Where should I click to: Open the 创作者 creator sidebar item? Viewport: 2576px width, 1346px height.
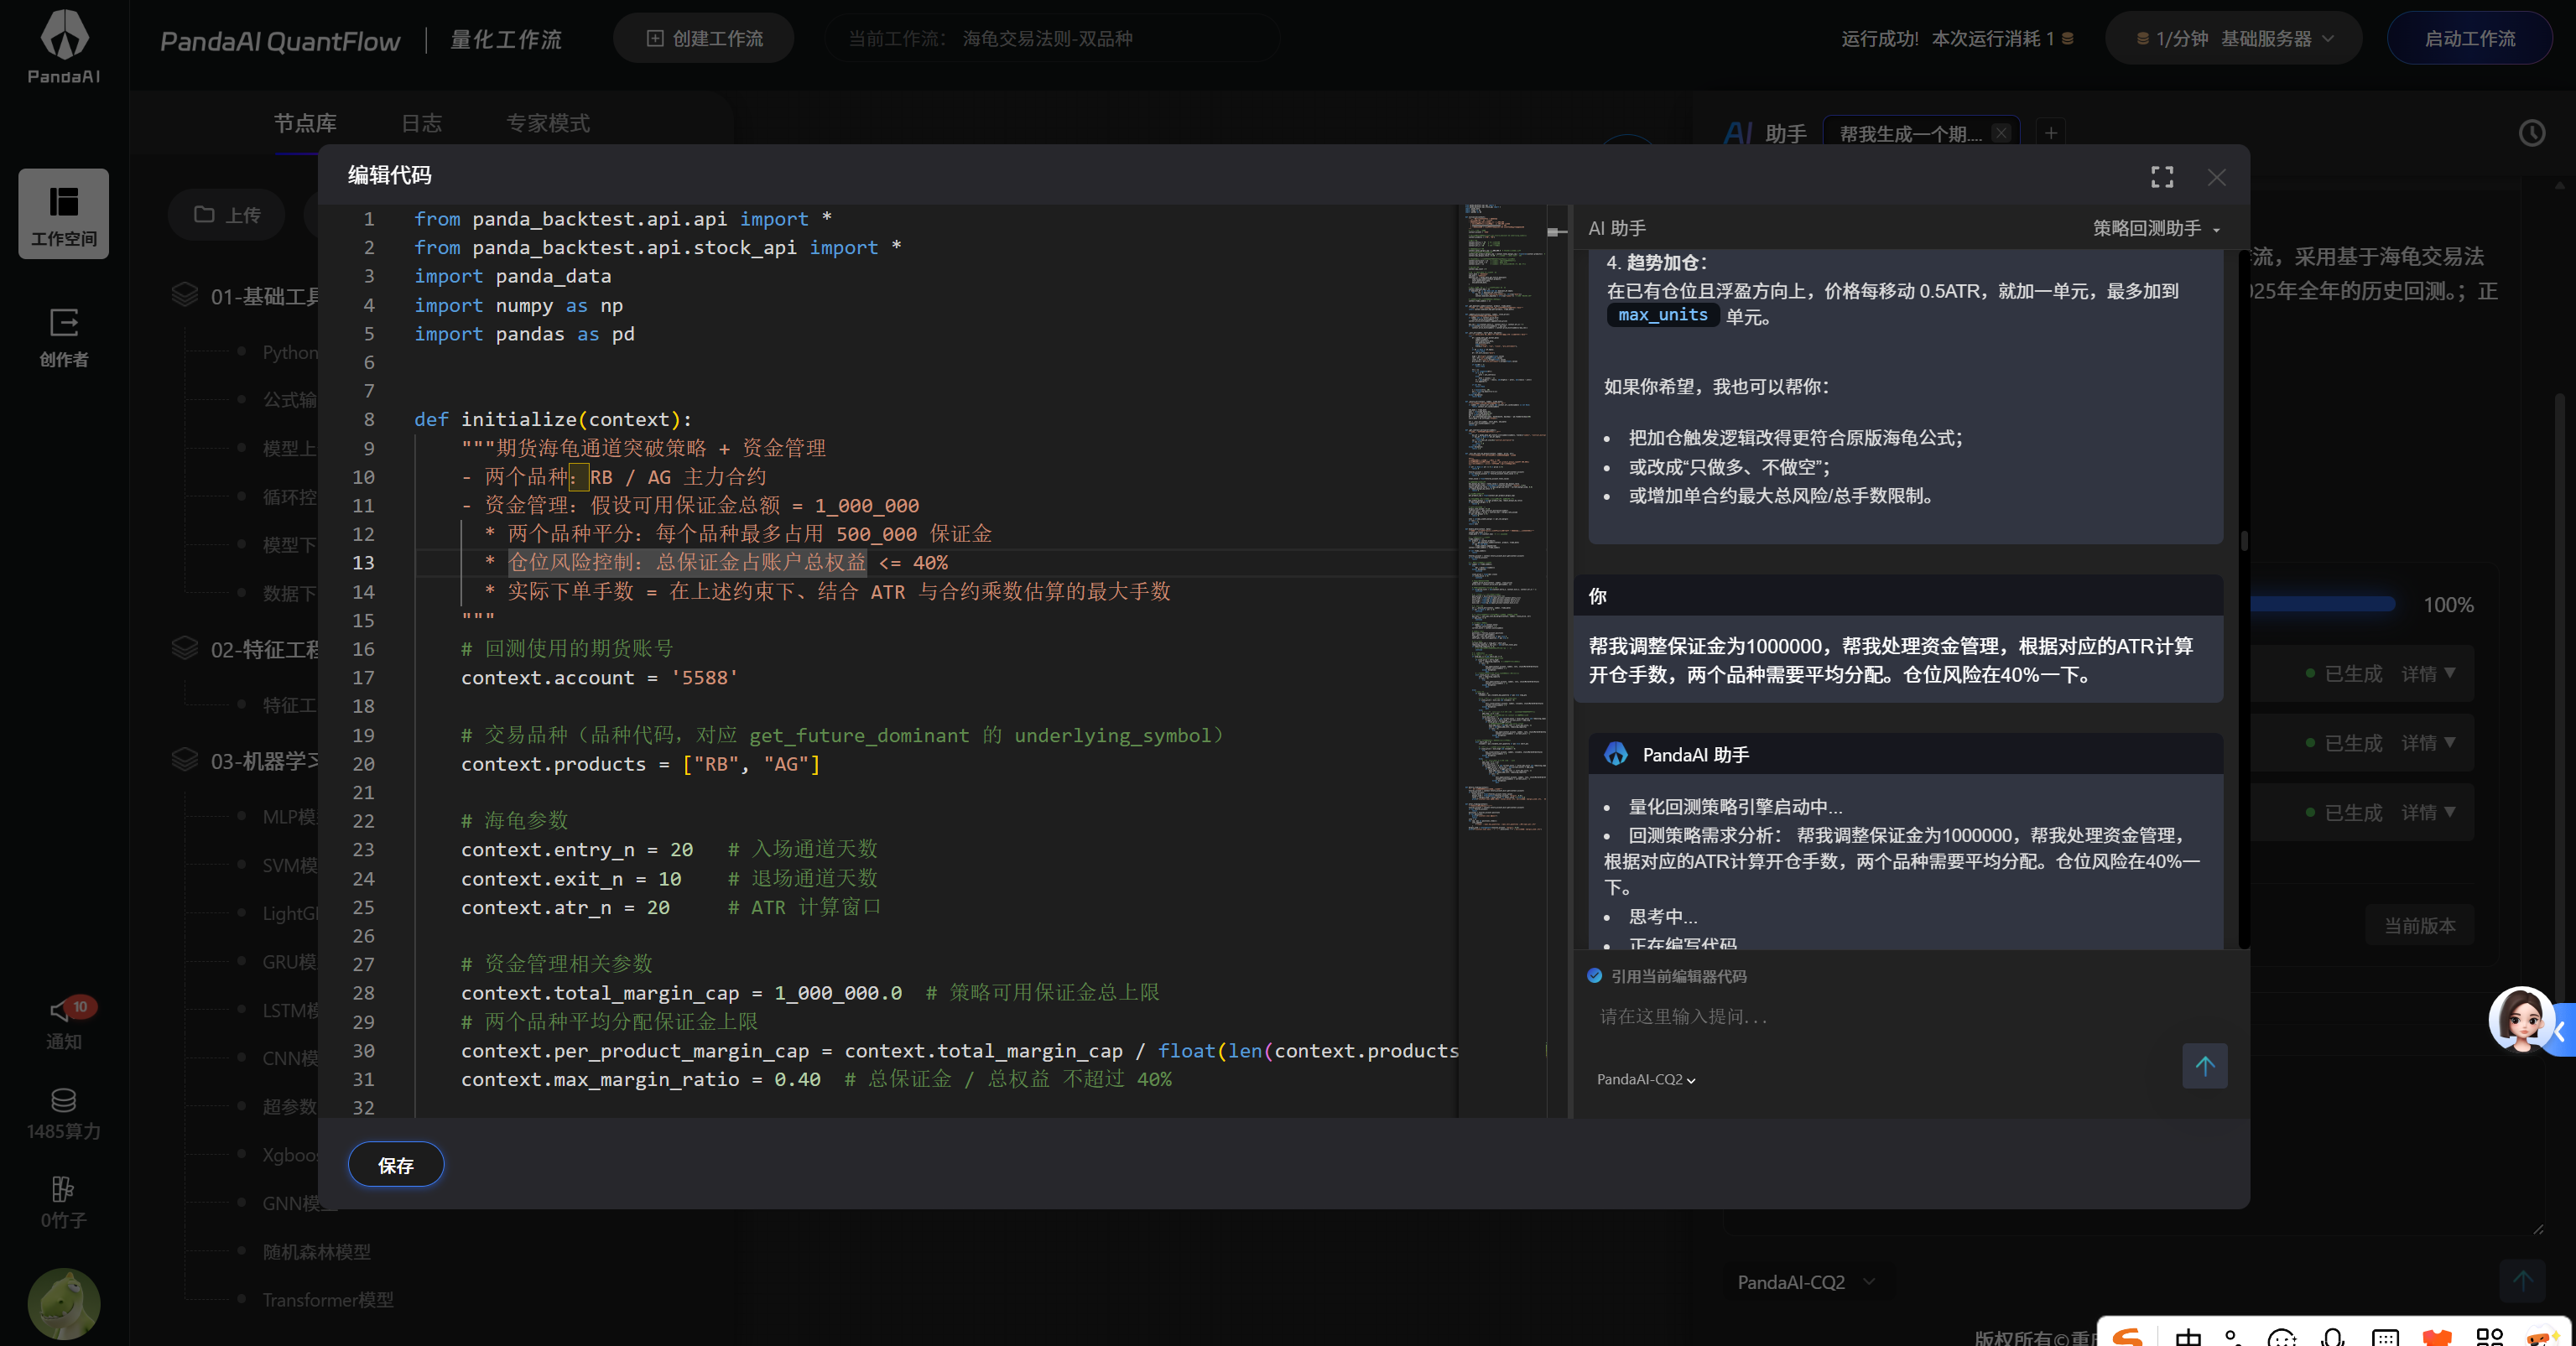click(64, 337)
